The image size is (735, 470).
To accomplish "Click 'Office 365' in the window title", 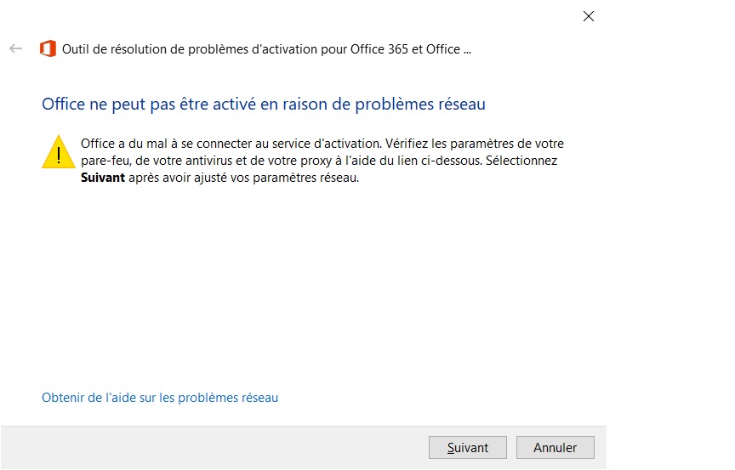I will point(379,49).
